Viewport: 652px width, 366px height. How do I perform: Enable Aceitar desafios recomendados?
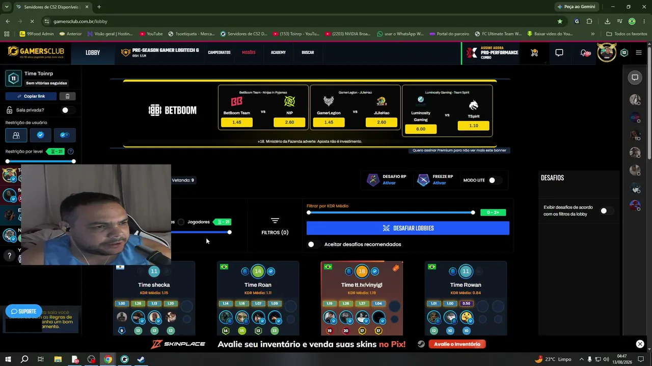coord(314,245)
